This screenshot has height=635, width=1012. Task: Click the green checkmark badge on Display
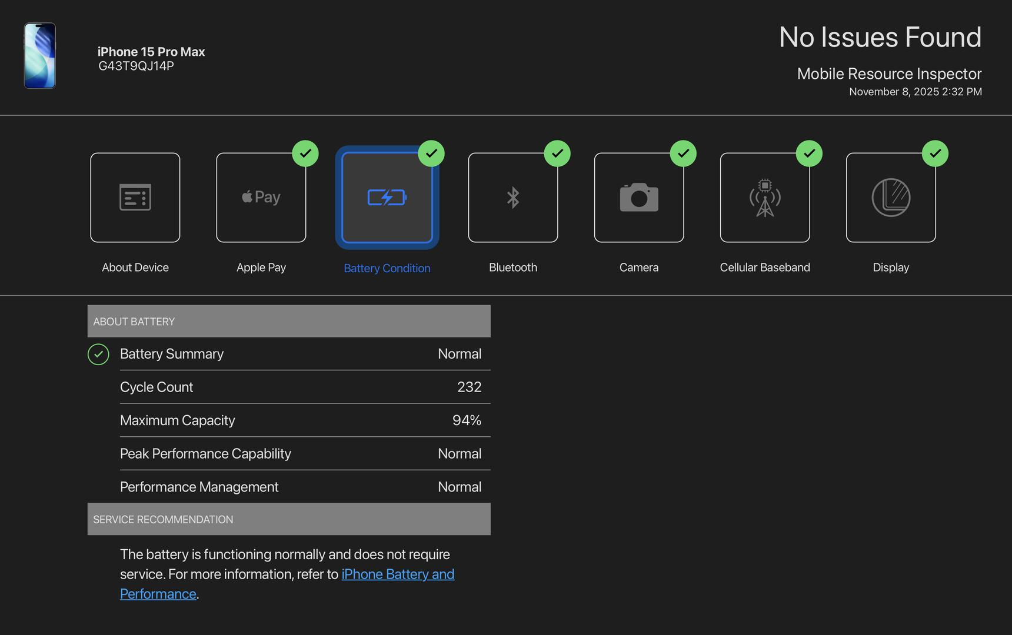tap(935, 153)
